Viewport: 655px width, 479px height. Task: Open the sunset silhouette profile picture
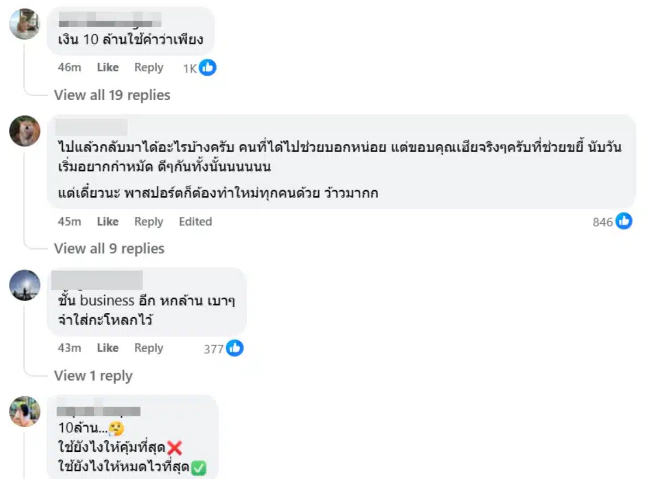[25, 285]
